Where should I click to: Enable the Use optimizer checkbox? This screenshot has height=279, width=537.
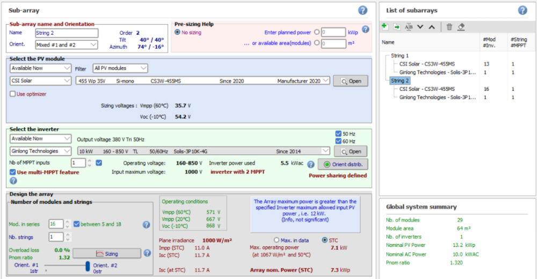[x=13, y=94]
